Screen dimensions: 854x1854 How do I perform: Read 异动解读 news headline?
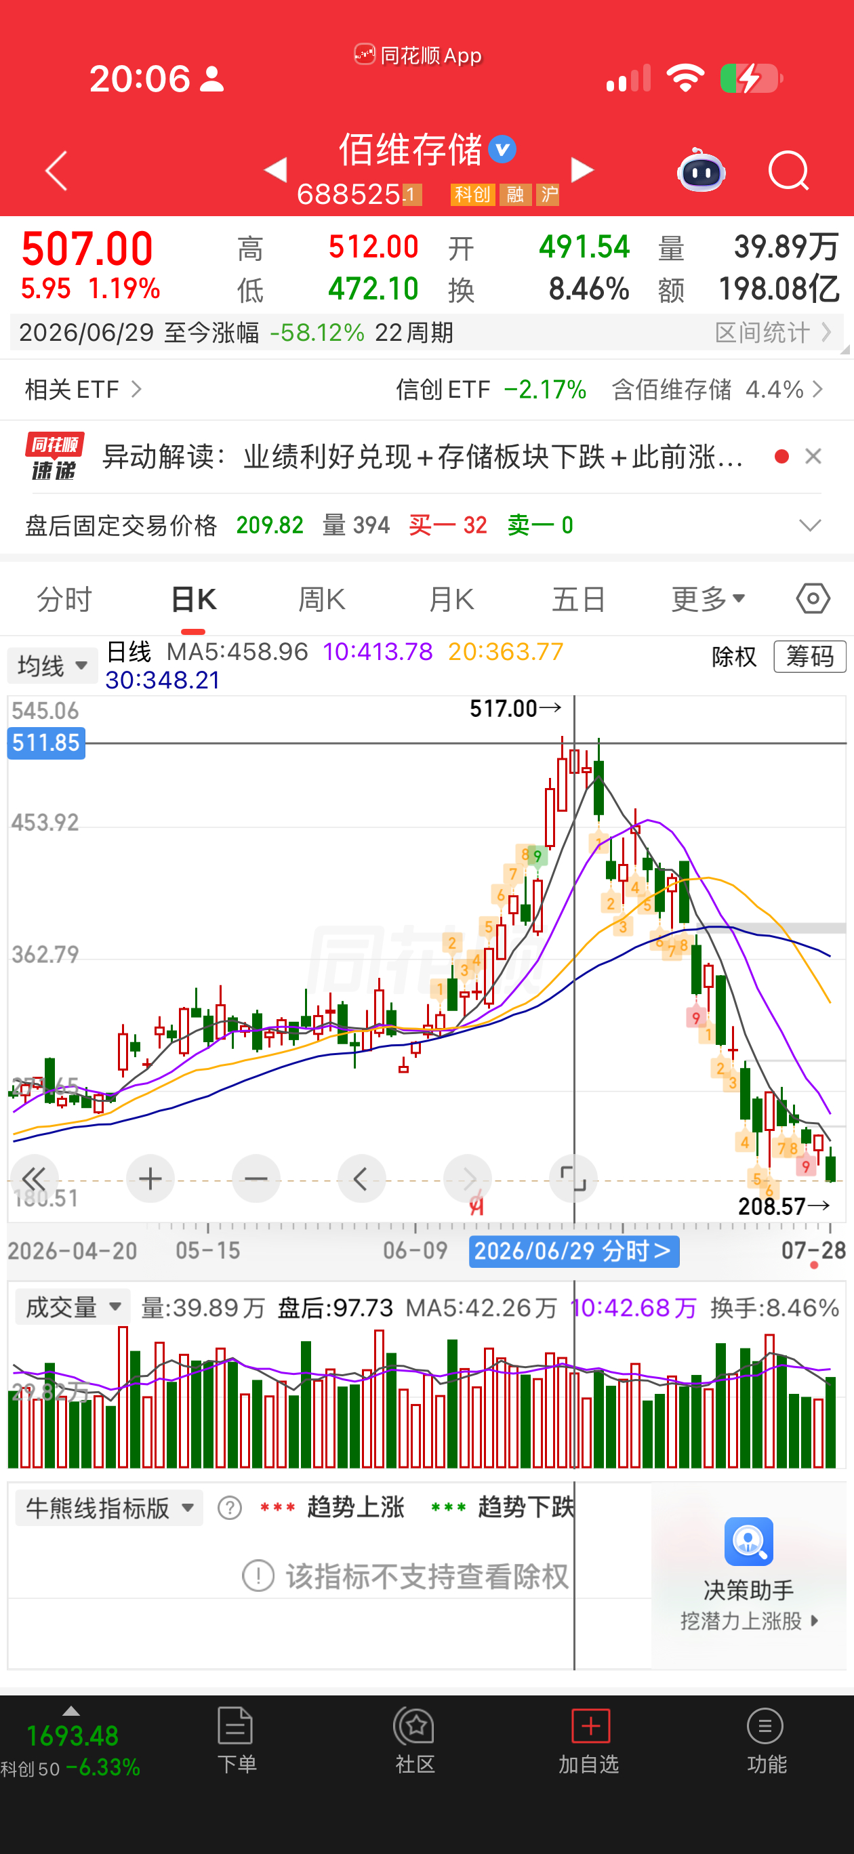coord(424,456)
